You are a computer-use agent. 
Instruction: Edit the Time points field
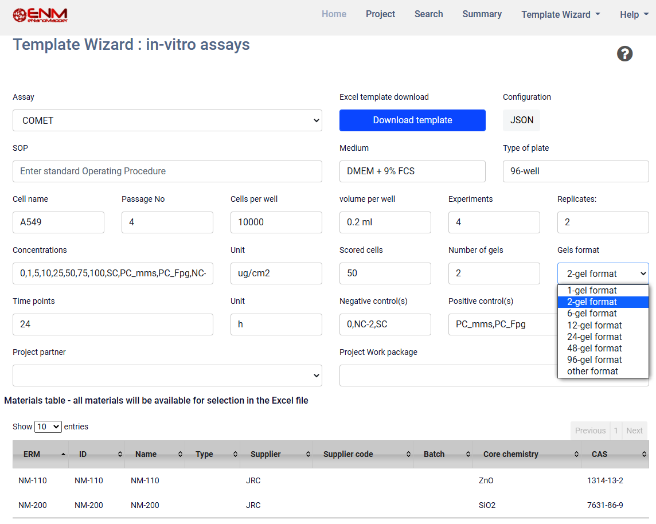pyautogui.click(x=113, y=324)
